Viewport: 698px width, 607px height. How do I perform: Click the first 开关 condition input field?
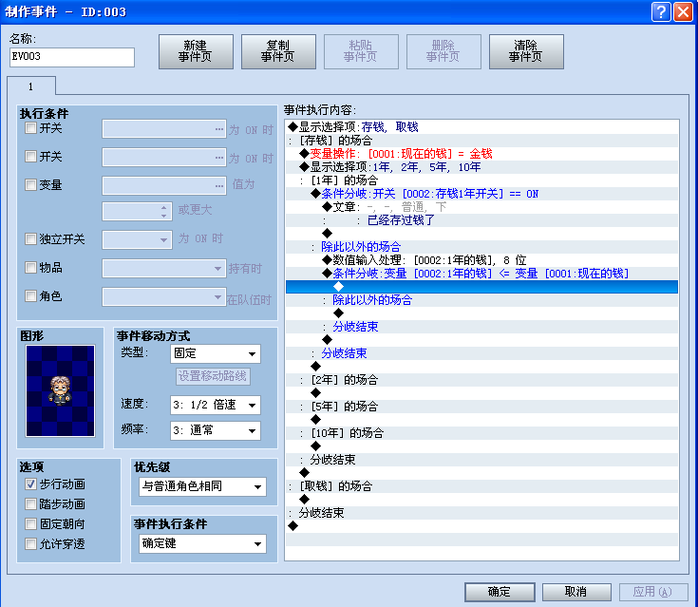tap(164, 129)
